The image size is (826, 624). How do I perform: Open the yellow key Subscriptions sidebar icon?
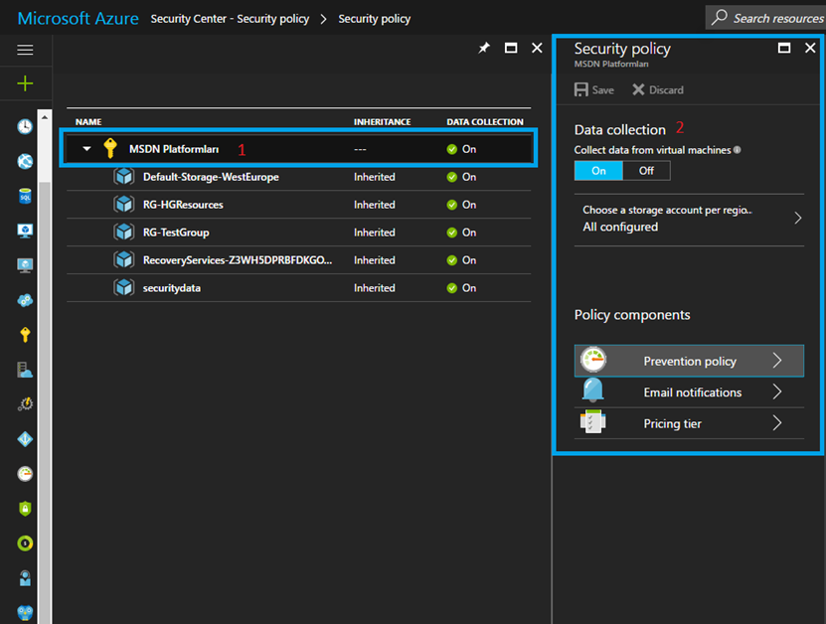click(25, 335)
